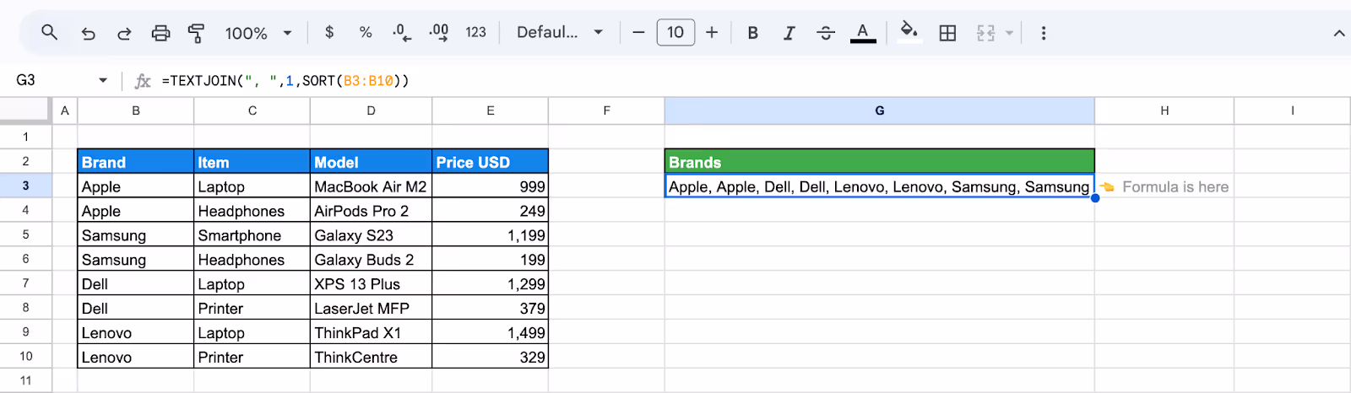Format as currency with dollar icon
1351x393 pixels.
329,32
